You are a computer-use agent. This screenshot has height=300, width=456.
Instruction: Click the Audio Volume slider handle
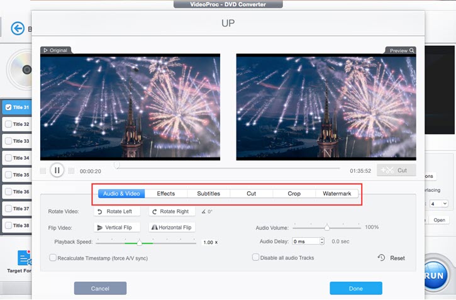327,228
